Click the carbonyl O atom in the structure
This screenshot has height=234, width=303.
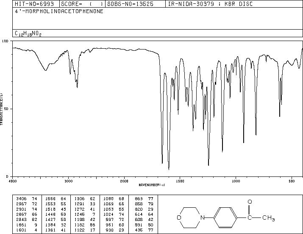(x=250, y=202)
